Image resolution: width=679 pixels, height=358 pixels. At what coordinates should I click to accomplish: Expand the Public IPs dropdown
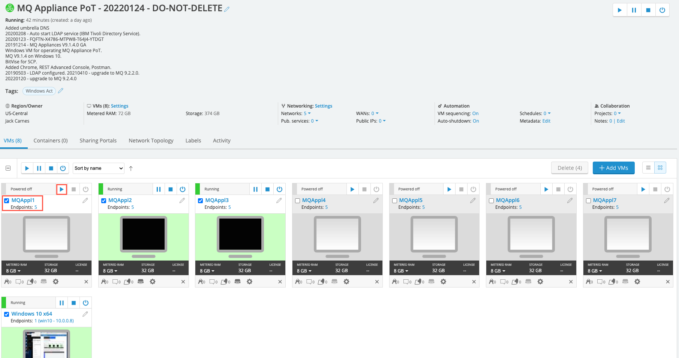382,121
